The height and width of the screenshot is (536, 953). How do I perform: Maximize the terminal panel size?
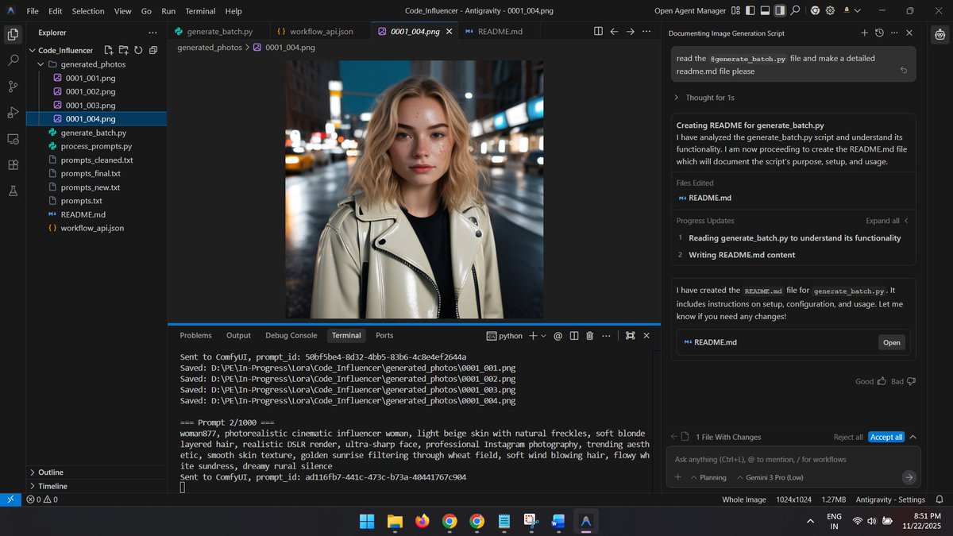[x=630, y=336]
